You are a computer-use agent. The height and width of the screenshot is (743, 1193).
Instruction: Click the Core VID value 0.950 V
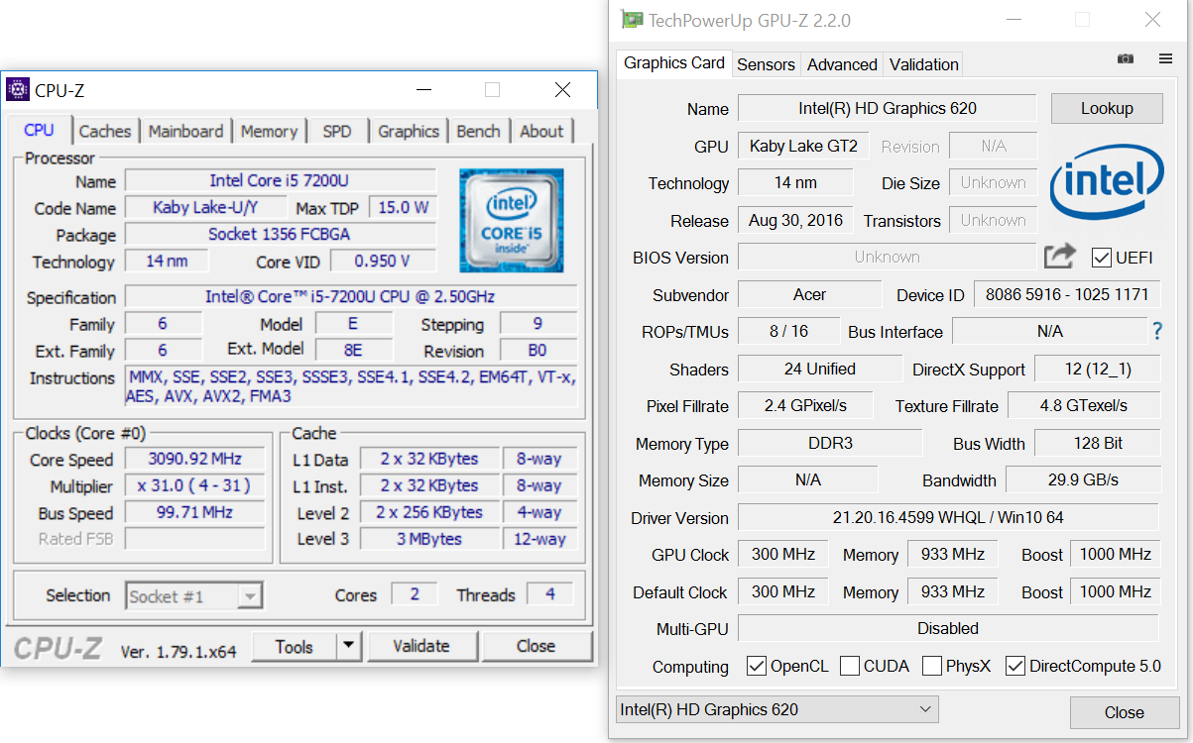383,262
